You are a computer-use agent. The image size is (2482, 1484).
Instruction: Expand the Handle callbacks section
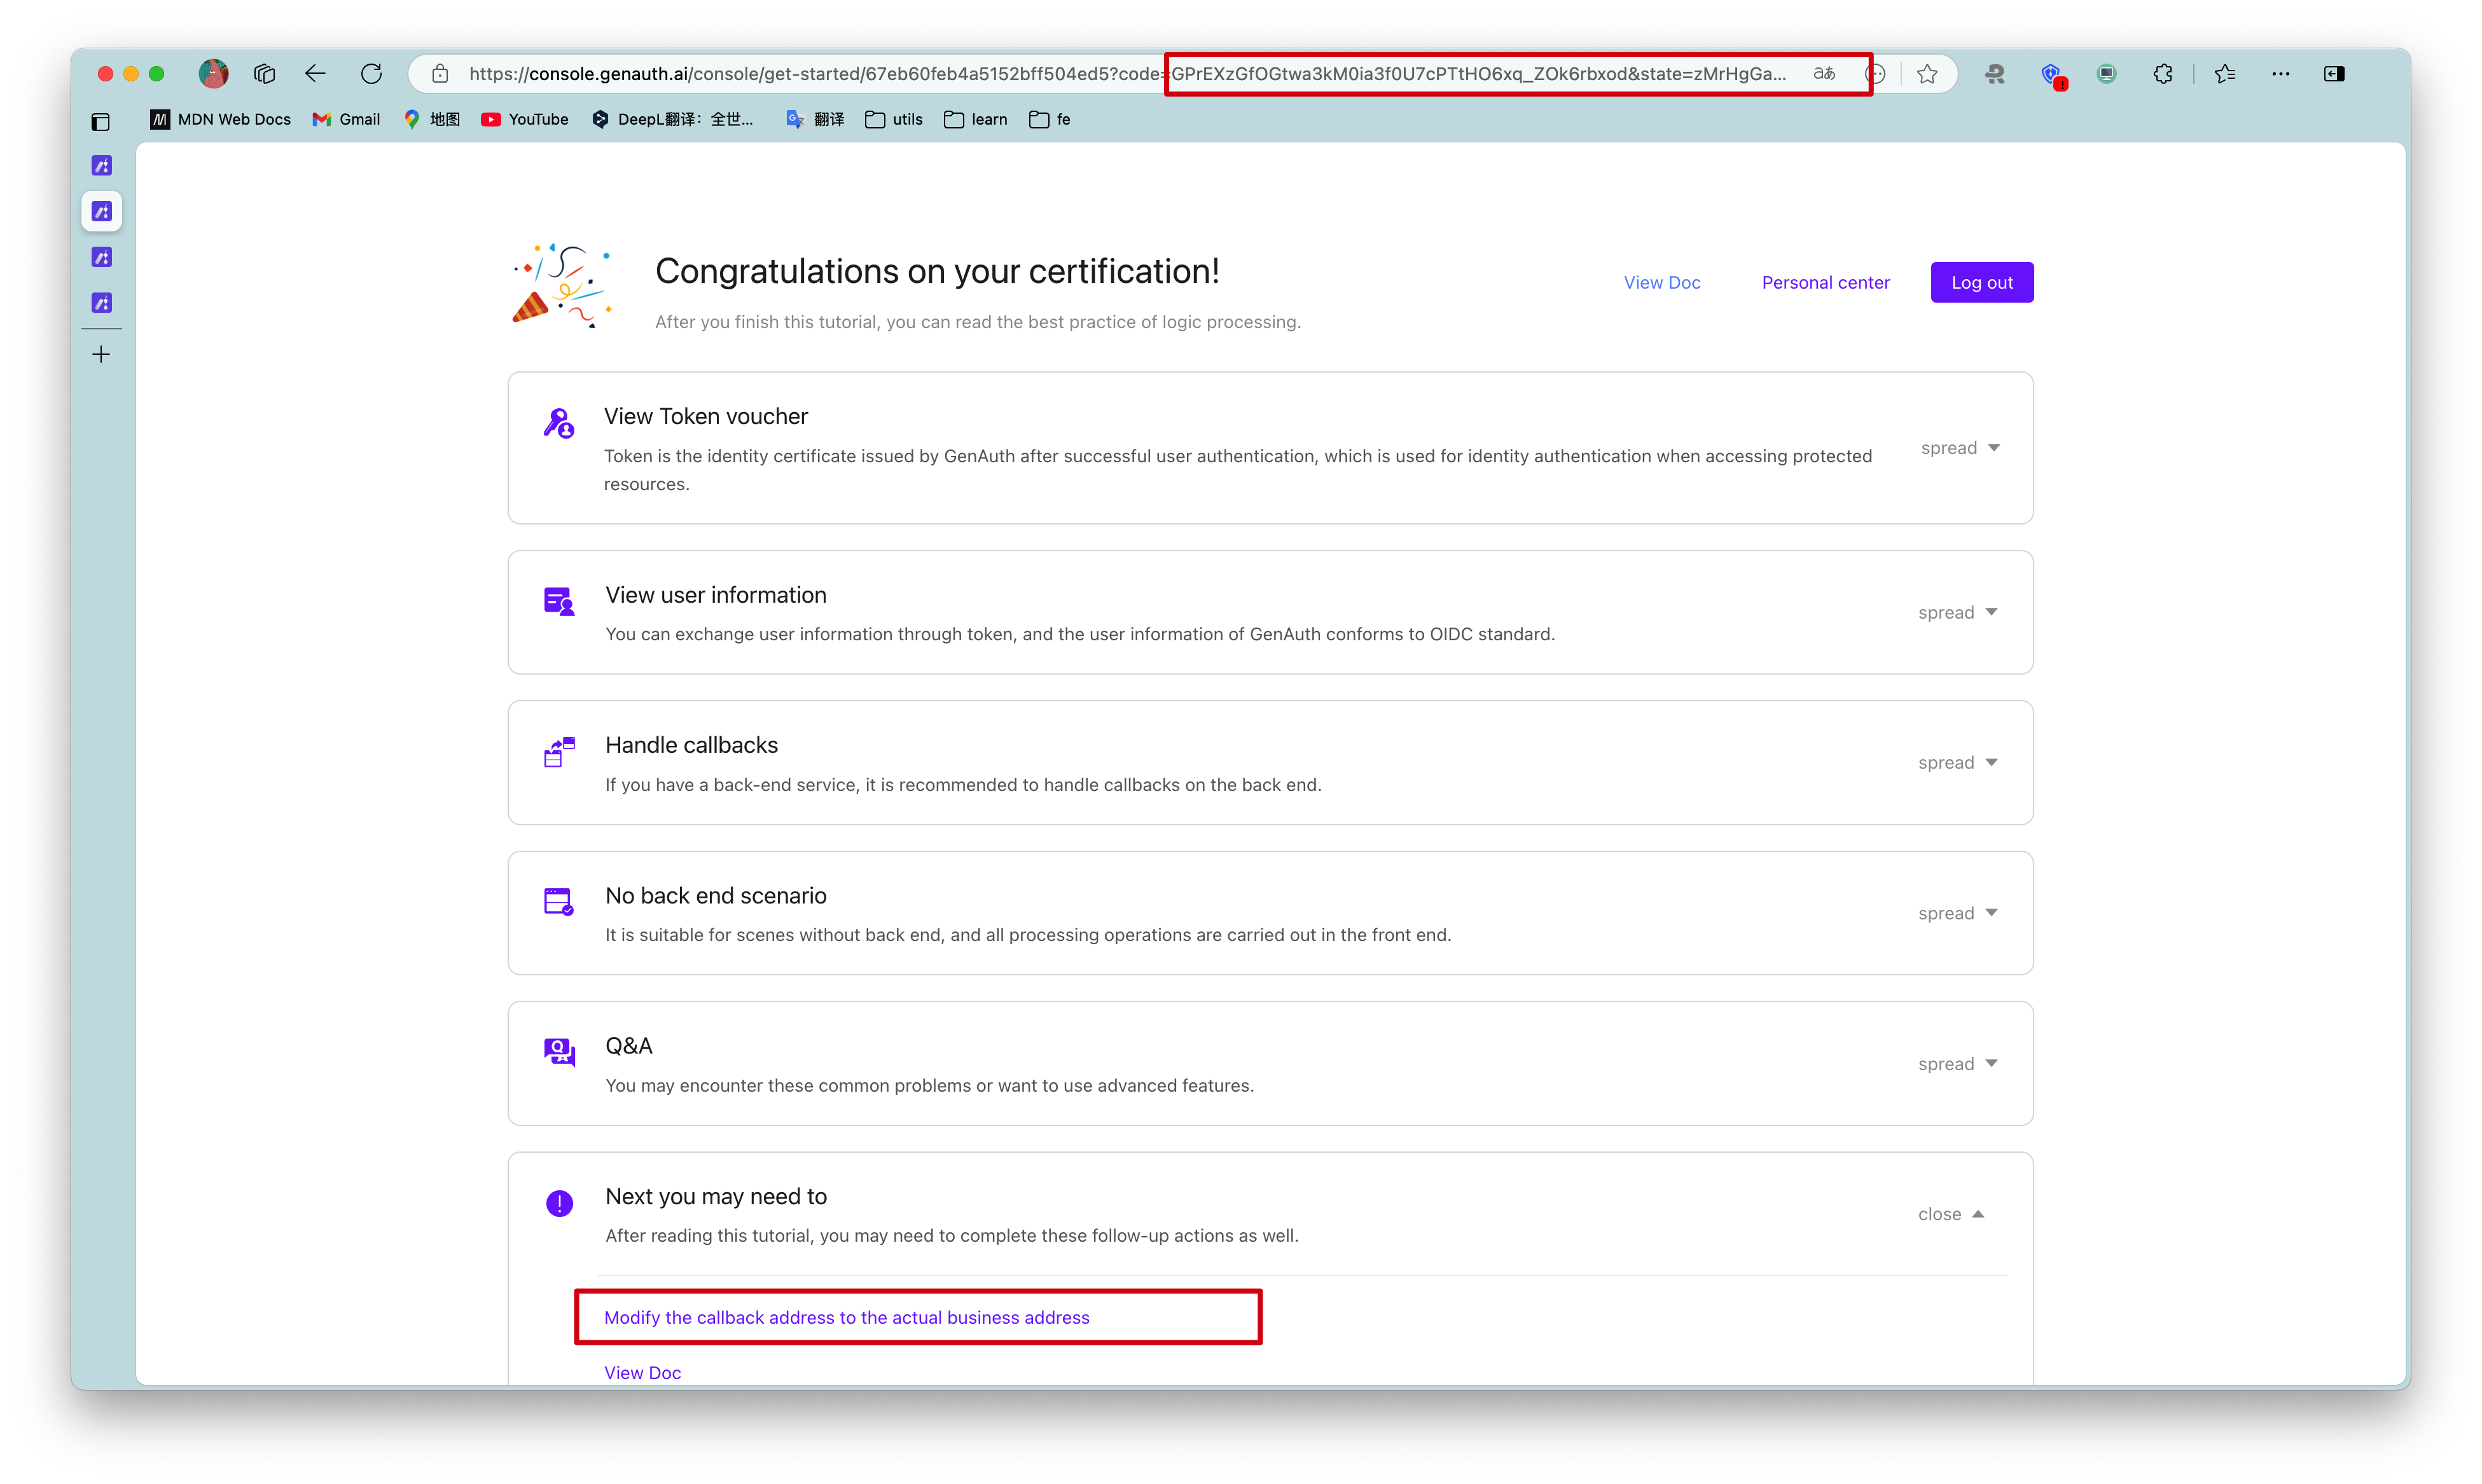[x=1957, y=763]
